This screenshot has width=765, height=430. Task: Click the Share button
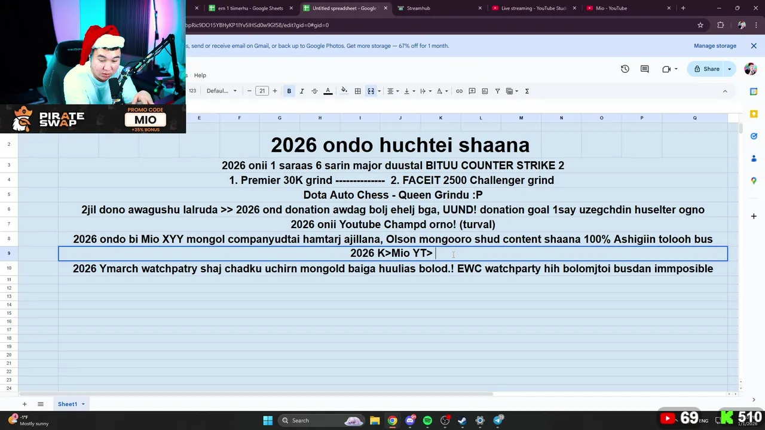[x=706, y=69]
